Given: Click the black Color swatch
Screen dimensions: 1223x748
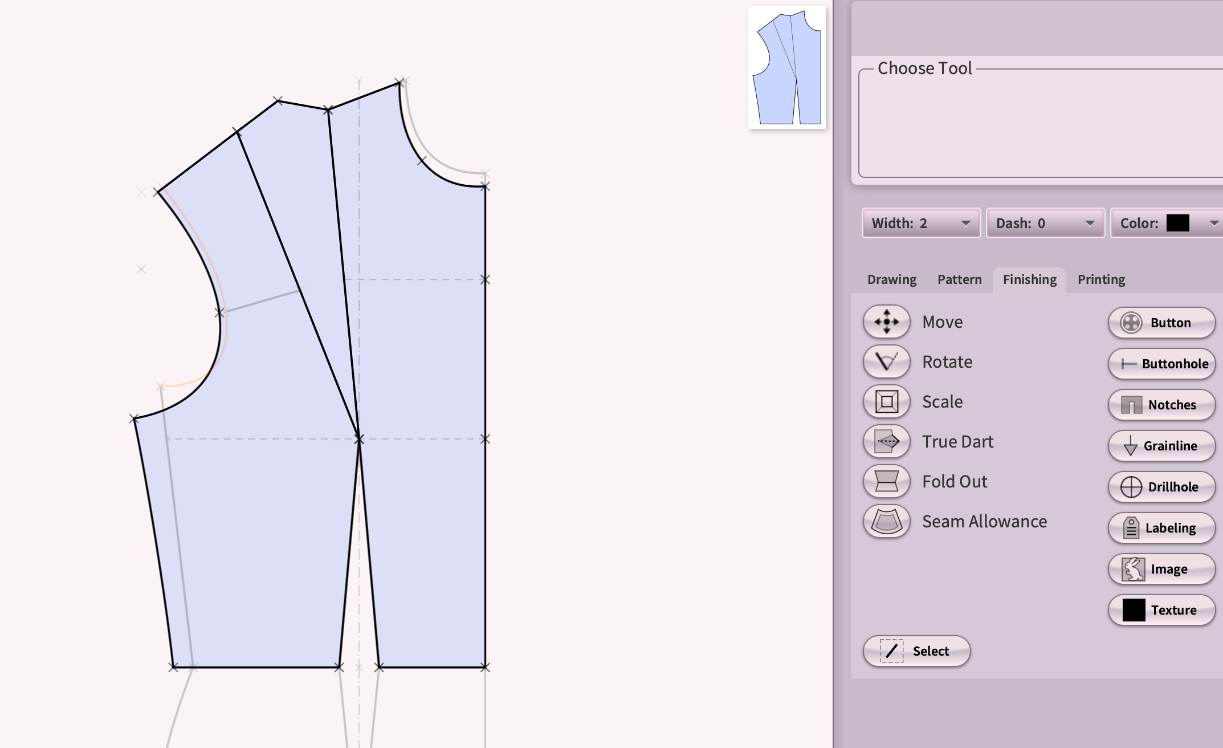Looking at the screenshot, I should point(1177,222).
